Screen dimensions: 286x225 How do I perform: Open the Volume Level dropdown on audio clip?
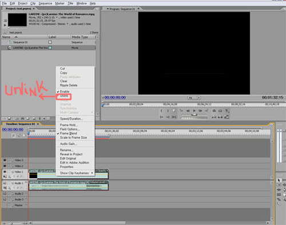(98, 182)
